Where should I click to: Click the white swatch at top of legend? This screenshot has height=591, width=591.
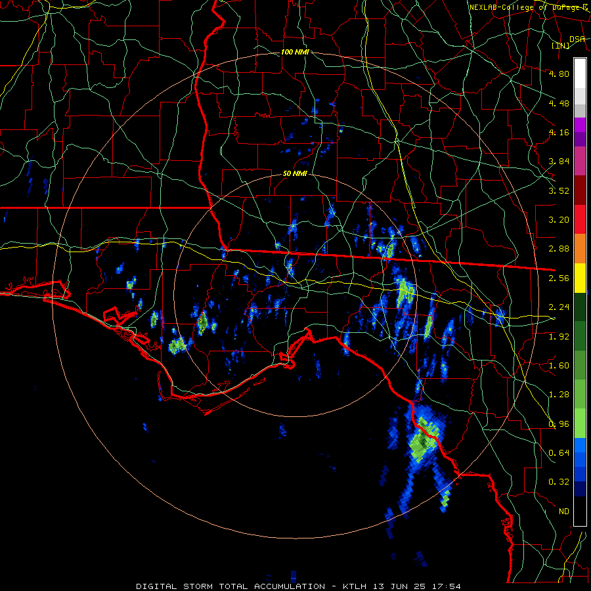click(x=580, y=74)
